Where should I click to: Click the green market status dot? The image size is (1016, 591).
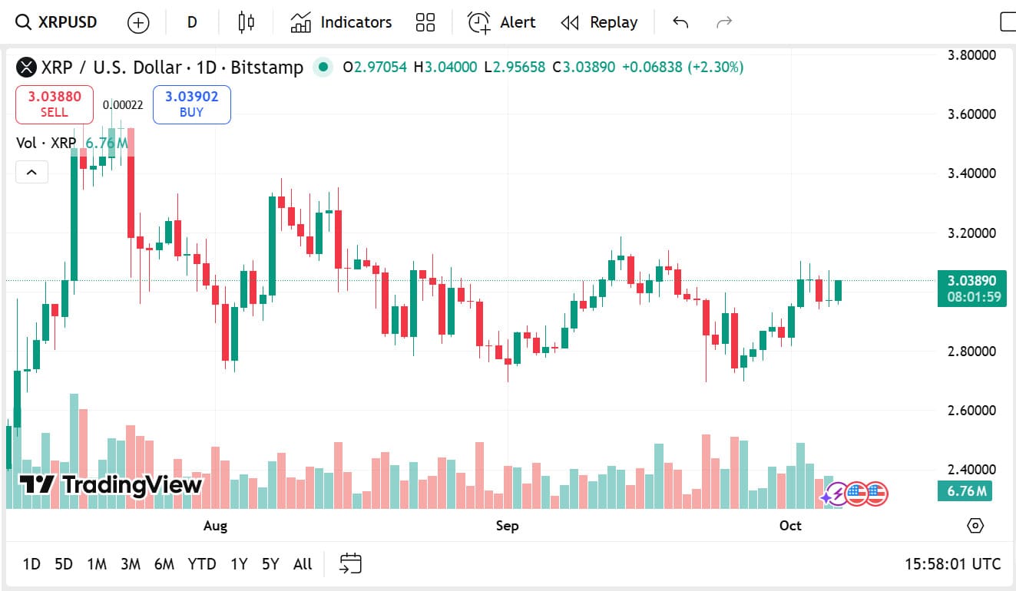[323, 68]
